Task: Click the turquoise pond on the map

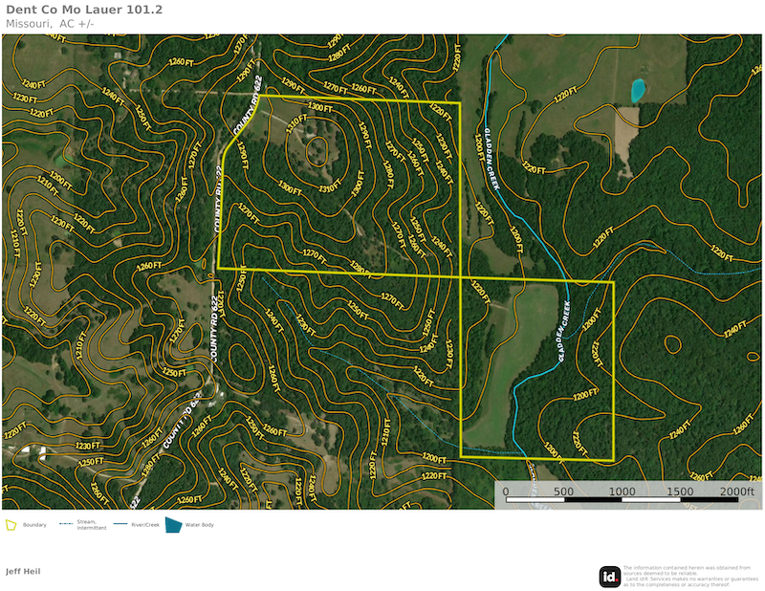Action: click(x=636, y=90)
